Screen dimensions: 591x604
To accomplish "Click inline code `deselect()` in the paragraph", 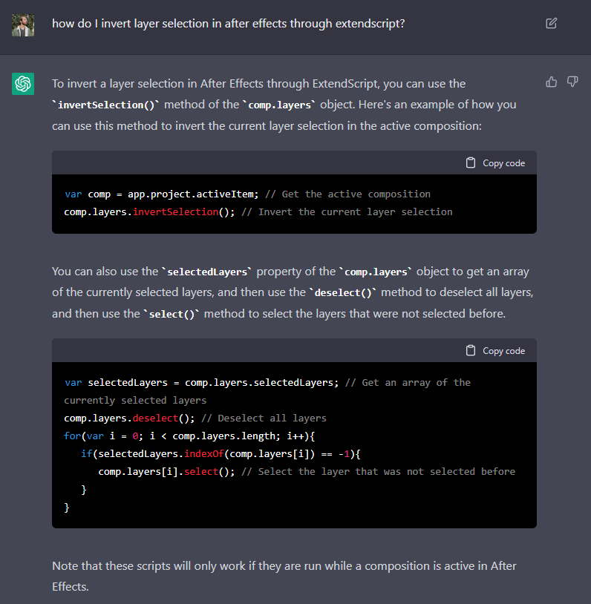I will [343, 293].
